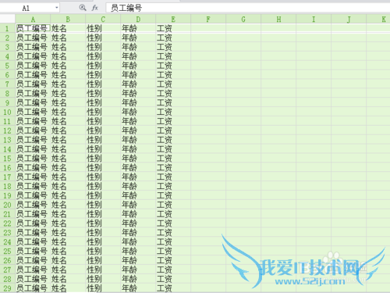Click cell B1 containing 姓名

point(68,28)
